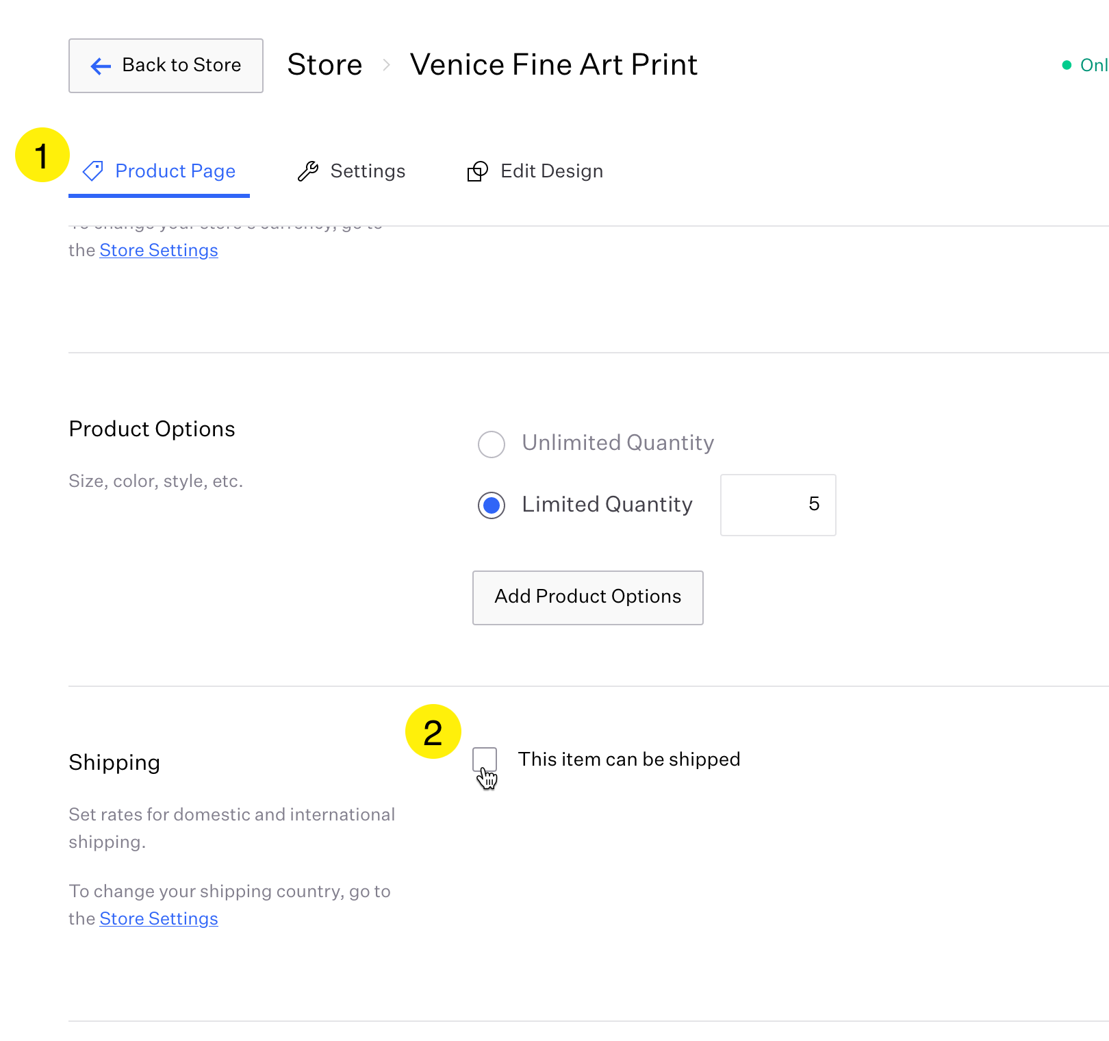Viewport: 1109px width, 1041px height.
Task: Open the Store breadcrumb
Action: point(324,65)
